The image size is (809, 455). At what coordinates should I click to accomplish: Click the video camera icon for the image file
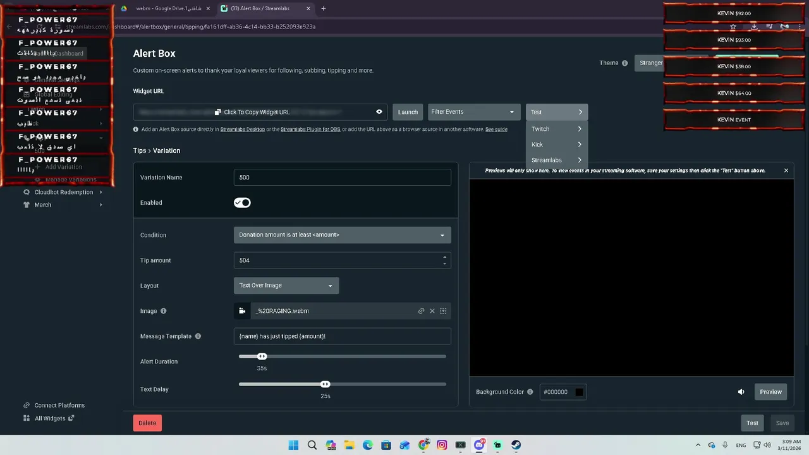(242, 311)
